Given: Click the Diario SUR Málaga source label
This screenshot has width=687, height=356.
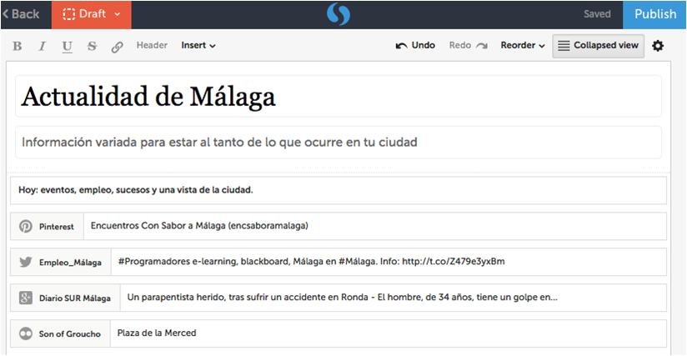Looking at the screenshot, I should pos(75,298).
